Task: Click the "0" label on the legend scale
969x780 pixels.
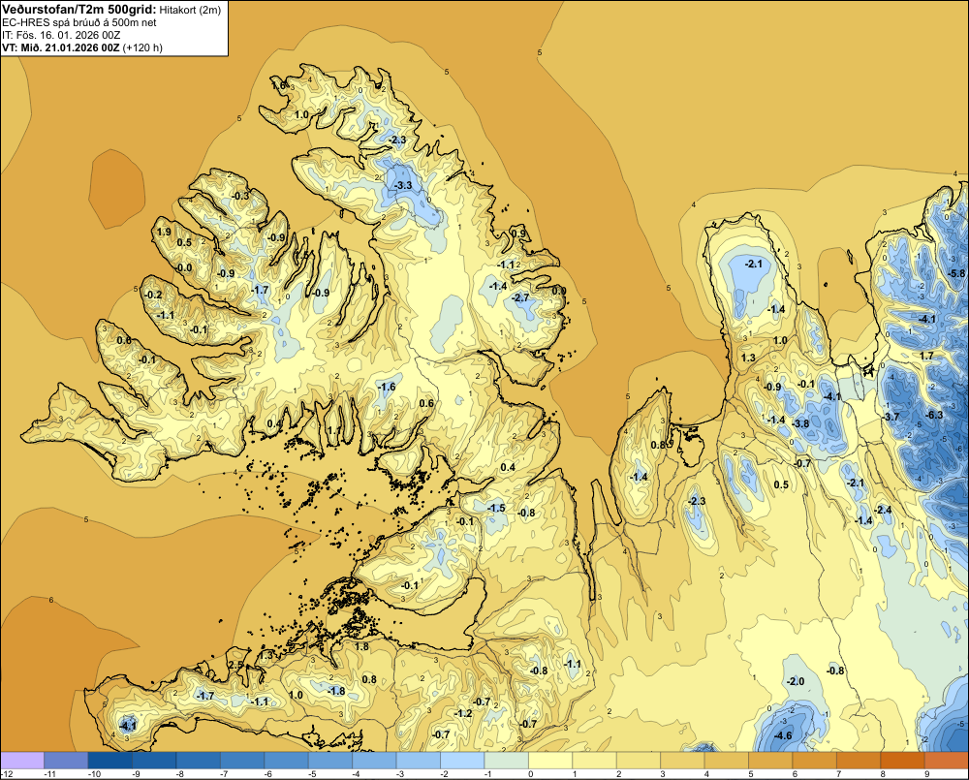Action: (530, 774)
